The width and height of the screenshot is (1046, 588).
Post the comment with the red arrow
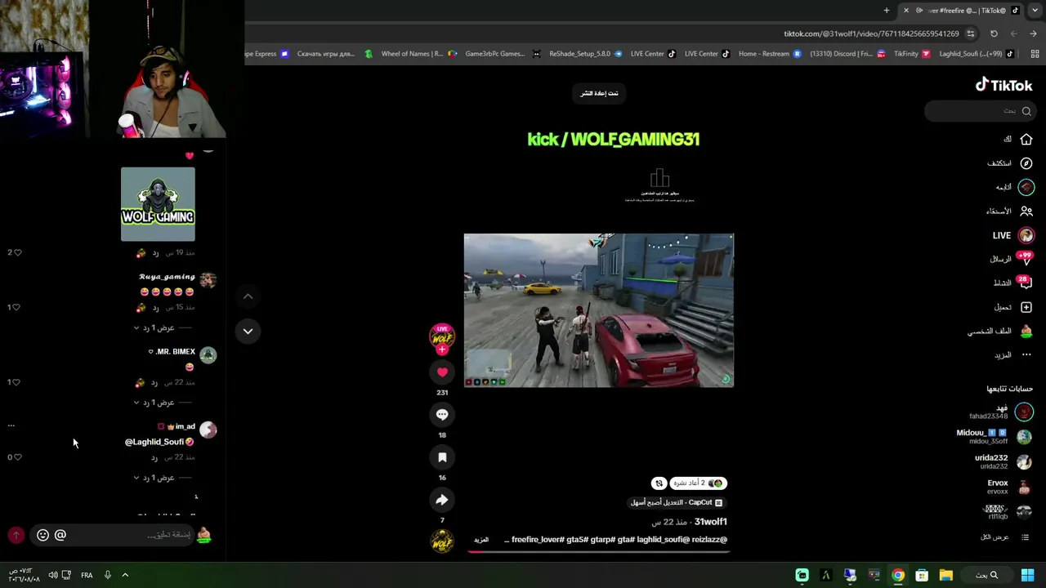coord(16,535)
